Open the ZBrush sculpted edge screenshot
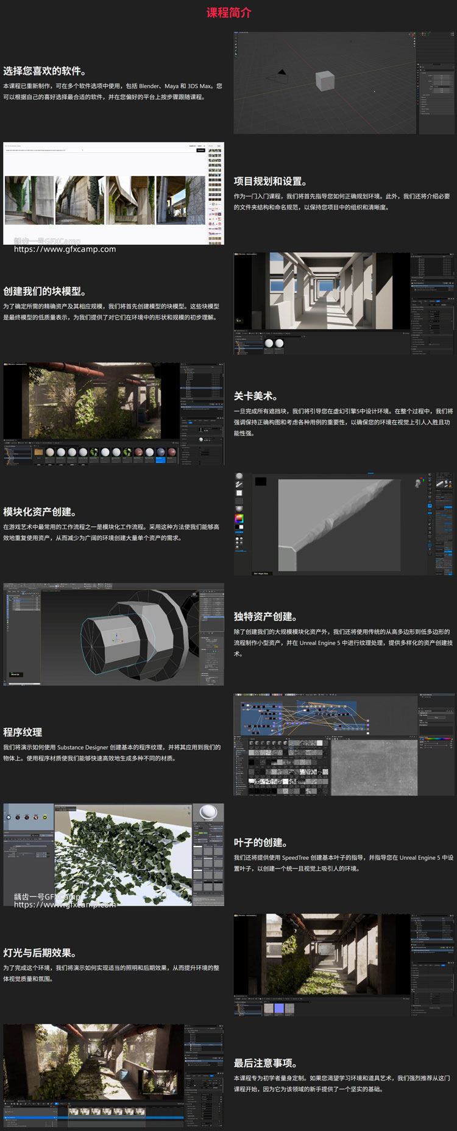 [344, 524]
